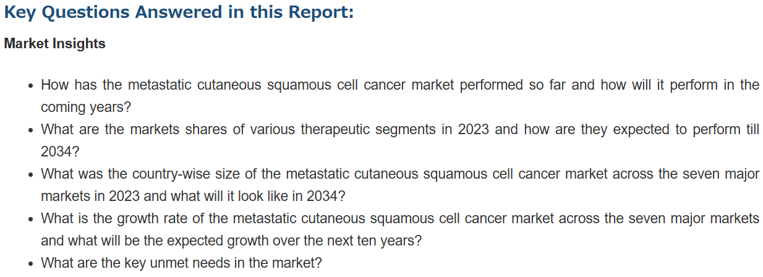Click the 'Key Questions Answered in this Report:' heading
The image size is (763, 277).
(x=179, y=12)
